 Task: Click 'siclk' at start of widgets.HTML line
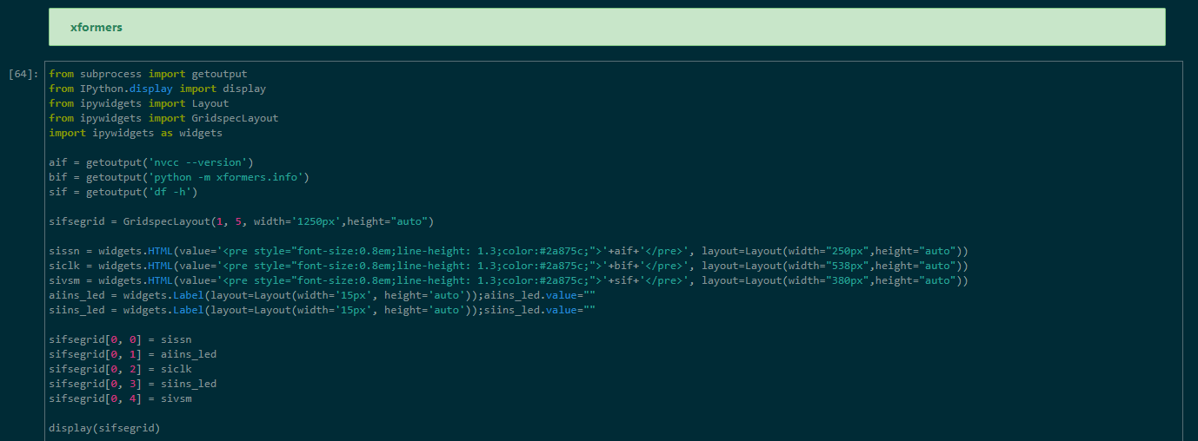pyautogui.click(x=64, y=266)
